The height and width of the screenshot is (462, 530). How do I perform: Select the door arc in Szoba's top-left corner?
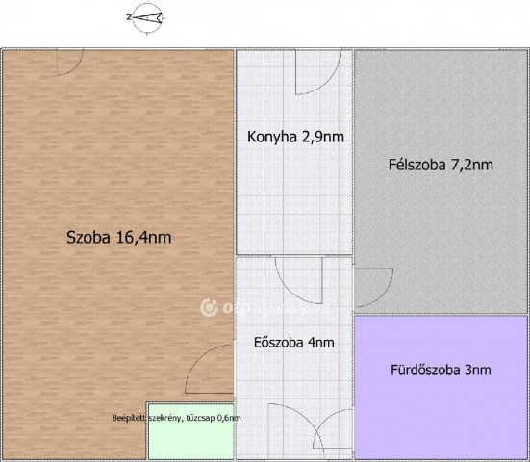pos(70,63)
